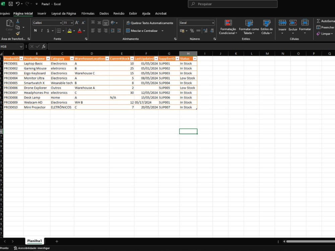Open Mesclar e Centralizar dropdown arrow
The height and width of the screenshot is (251, 335).
(162, 31)
